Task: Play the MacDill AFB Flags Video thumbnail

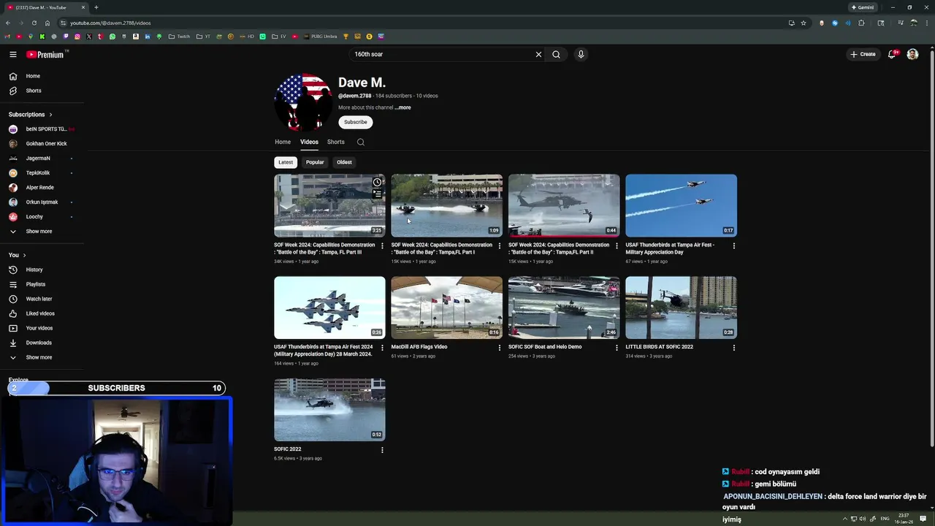Action: pyautogui.click(x=447, y=308)
